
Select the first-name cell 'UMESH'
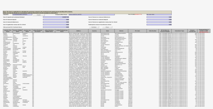pos(8,56)
